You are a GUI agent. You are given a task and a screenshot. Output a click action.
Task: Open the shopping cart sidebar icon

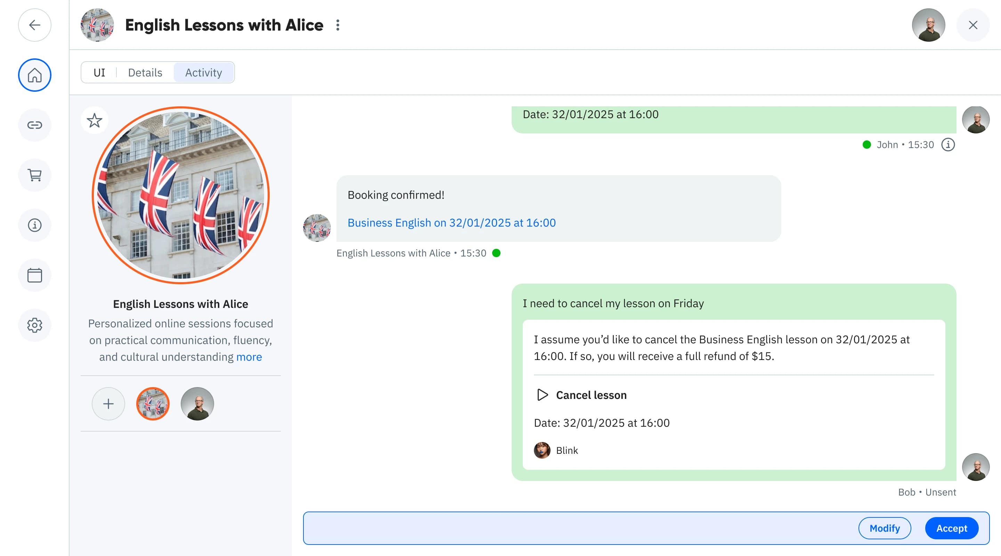point(35,175)
